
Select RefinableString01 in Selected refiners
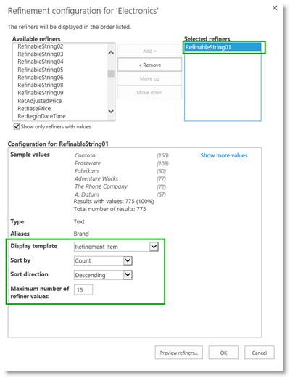(223, 47)
